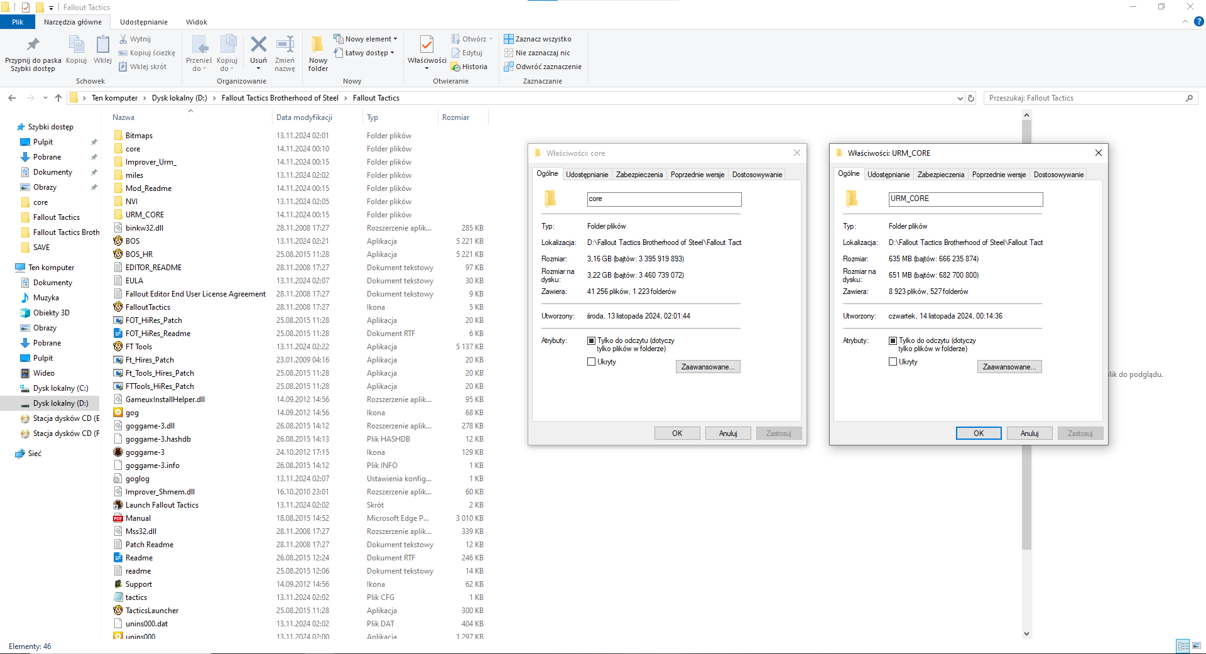Click the Up one level arrow

(x=58, y=98)
